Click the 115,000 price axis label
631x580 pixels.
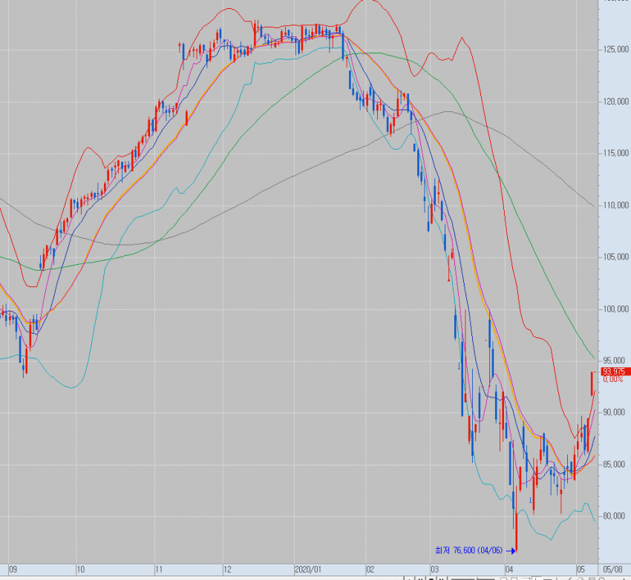point(615,153)
